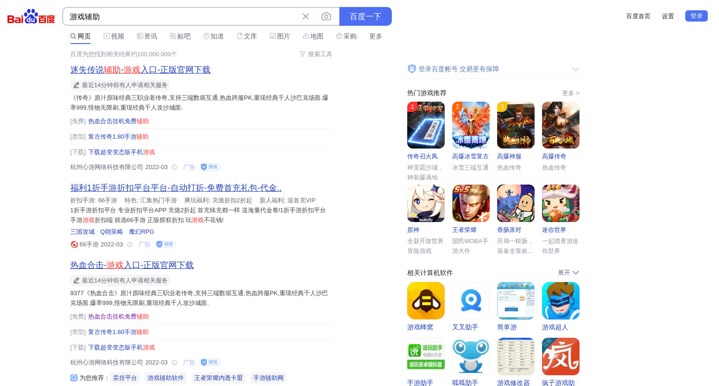Click 保障 badge on 热血合击 result
Viewport: 719px width, 386px height.
click(x=210, y=363)
